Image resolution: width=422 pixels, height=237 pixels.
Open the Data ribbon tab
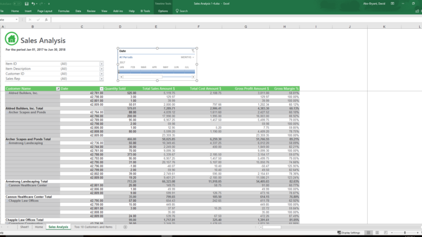(x=78, y=11)
